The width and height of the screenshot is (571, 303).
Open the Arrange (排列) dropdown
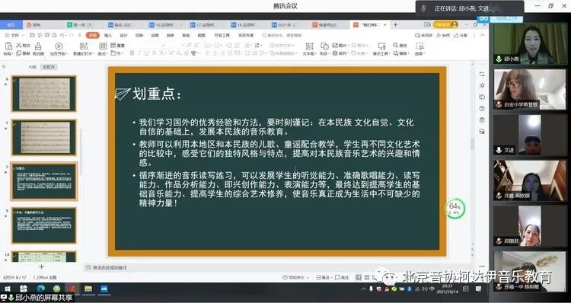click(340, 53)
